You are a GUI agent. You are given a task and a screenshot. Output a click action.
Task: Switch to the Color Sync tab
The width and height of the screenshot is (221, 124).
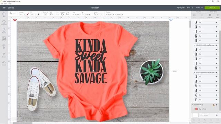tap(213, 12)
